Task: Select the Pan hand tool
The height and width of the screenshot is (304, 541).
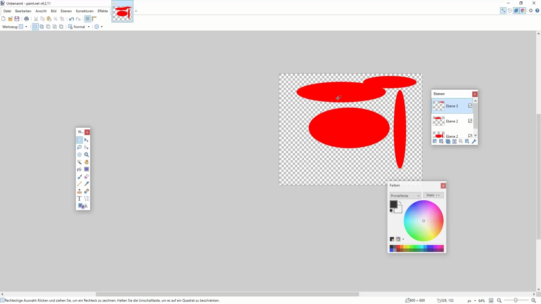Action: [87, 162]
